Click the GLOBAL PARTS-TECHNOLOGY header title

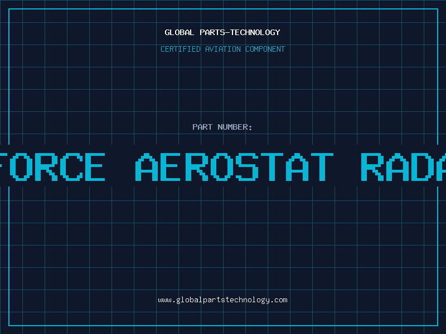(222, 32)
